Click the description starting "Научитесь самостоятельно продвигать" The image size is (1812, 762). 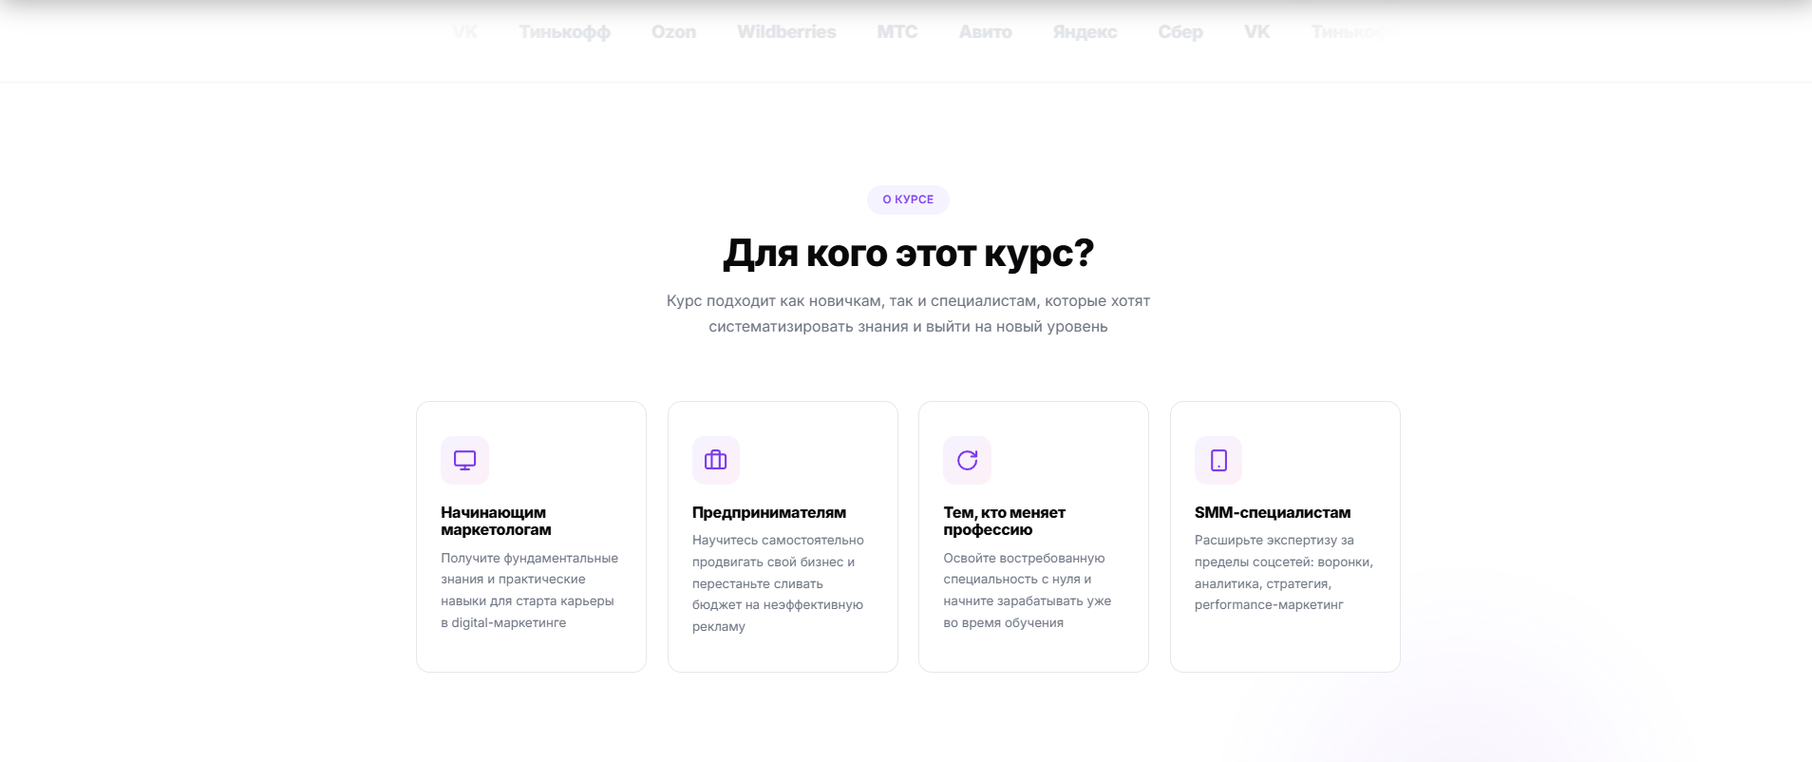coord(778,583)
